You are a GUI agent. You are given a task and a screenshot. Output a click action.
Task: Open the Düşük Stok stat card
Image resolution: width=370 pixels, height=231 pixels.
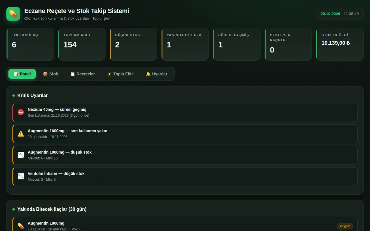click(134, 44)
